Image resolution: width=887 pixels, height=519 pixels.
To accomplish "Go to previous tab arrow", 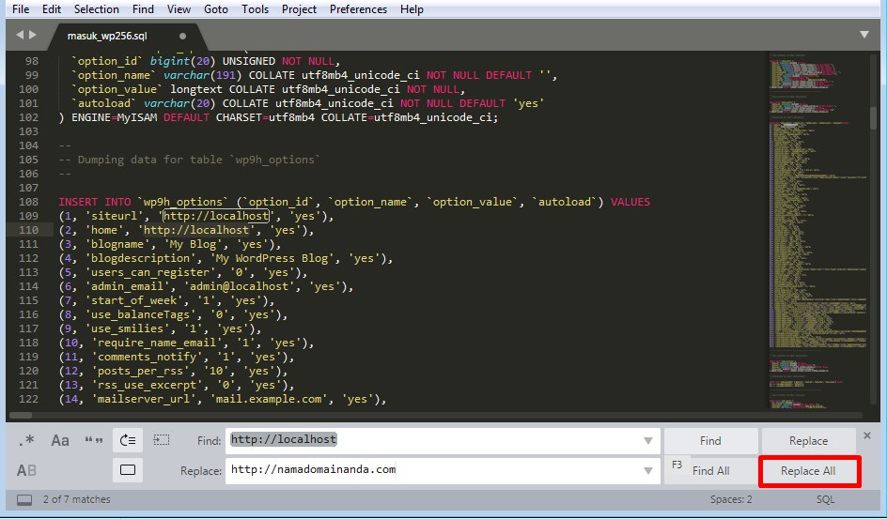I will [20, 35].
